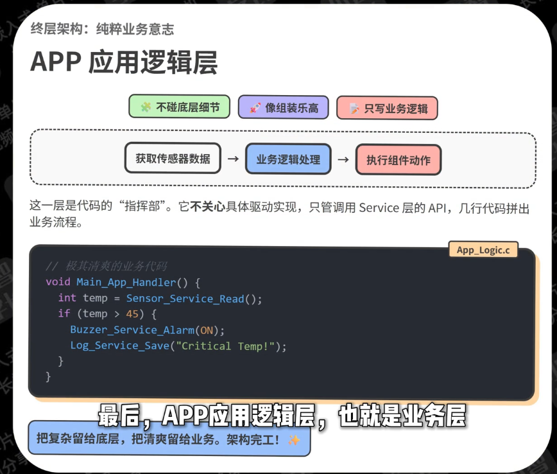This screenshot has height=474, width=557.
Task: Click the ON argument in the code
Action: click(207, 330)
